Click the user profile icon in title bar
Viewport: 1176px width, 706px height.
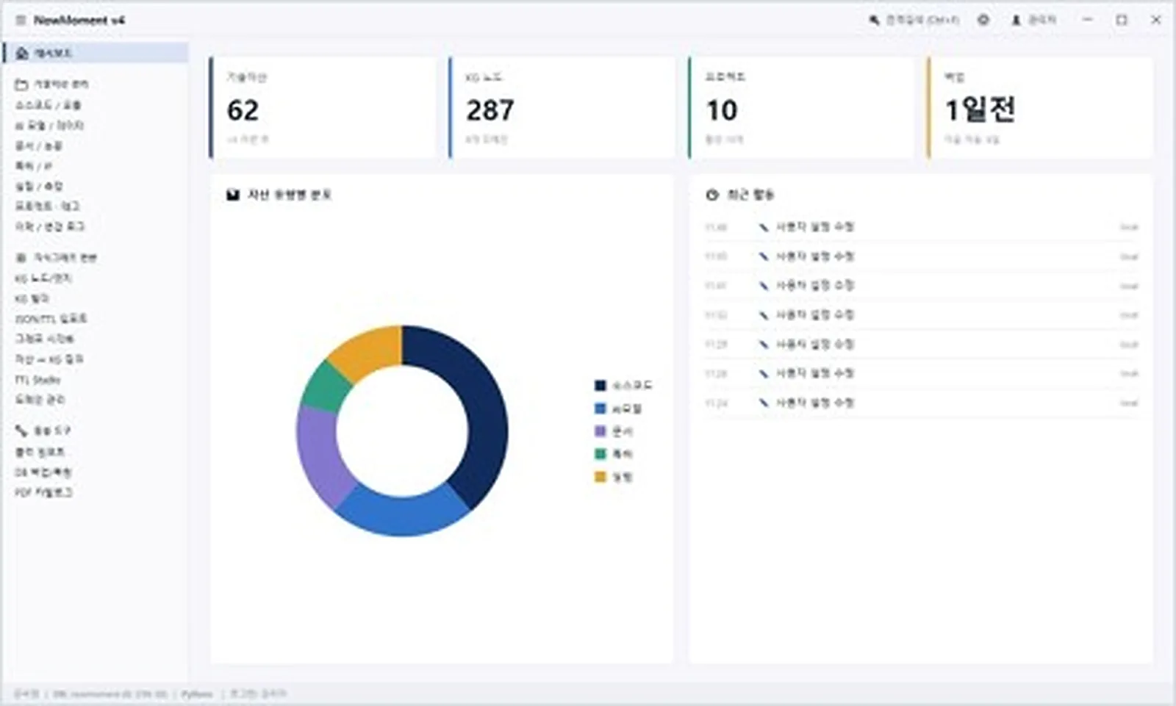tap(1016, 21)
